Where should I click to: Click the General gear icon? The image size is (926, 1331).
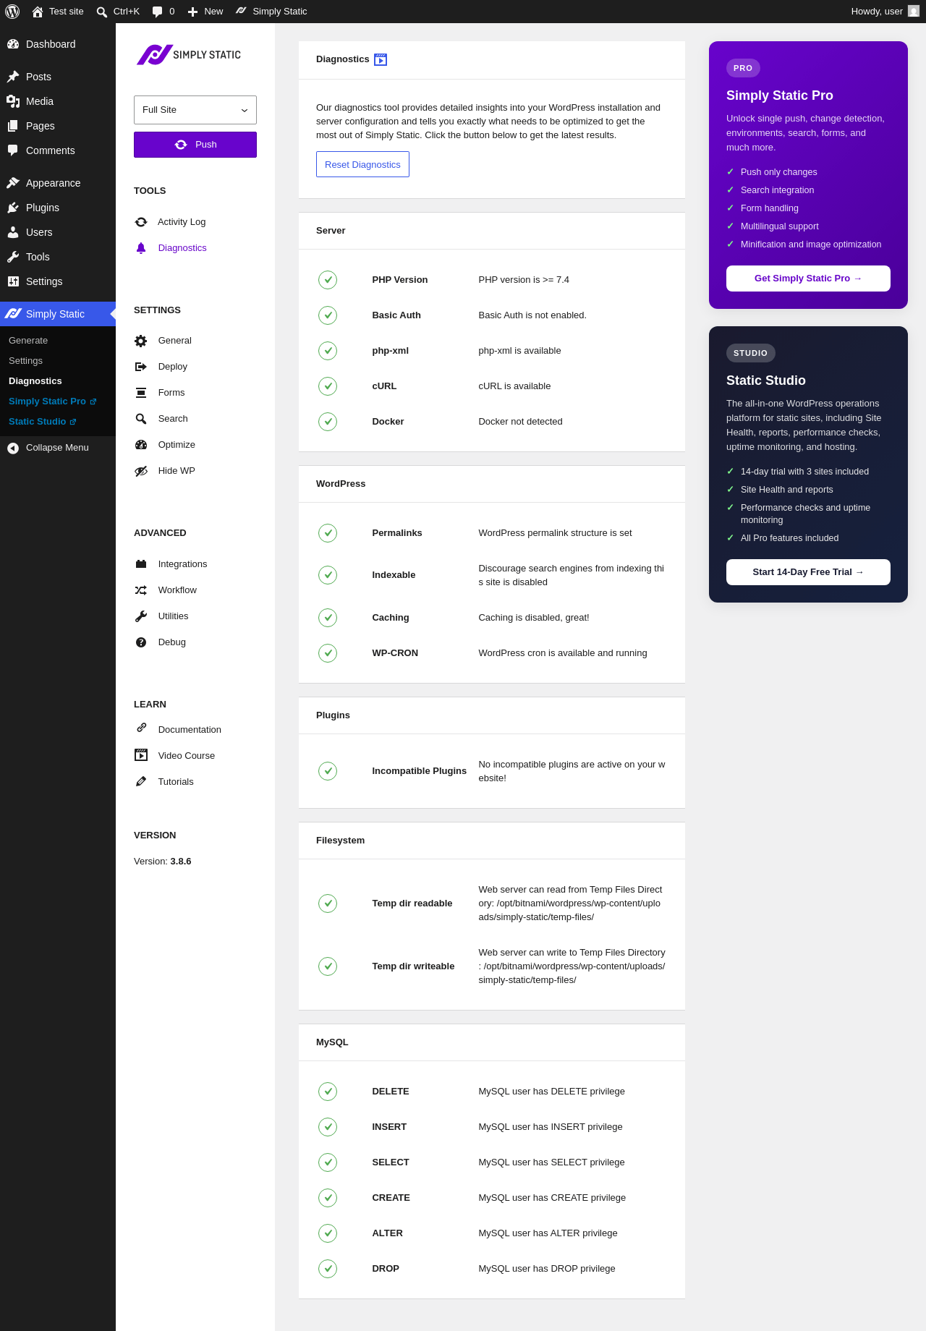[x=141, y=341]
